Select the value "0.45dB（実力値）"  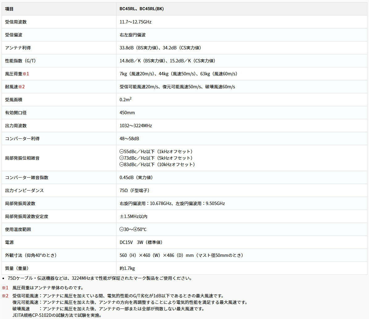[137, 178]
